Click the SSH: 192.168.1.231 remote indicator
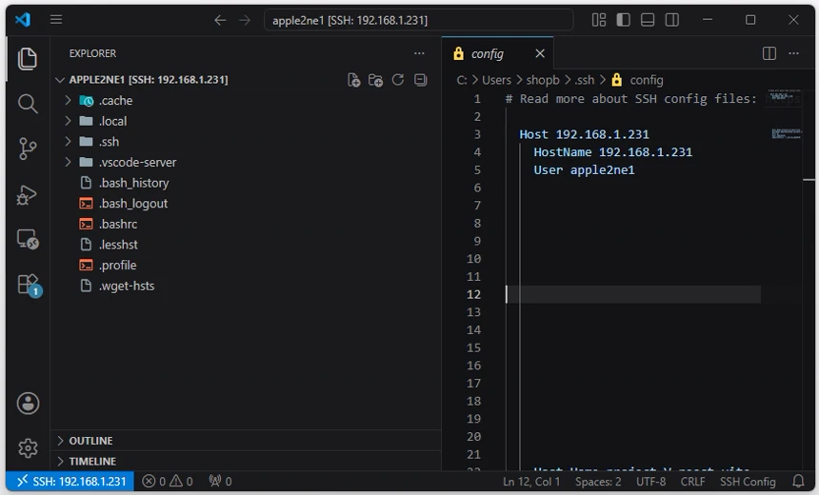This screenshot has height=495, width=819. click(x=70, y=482)
